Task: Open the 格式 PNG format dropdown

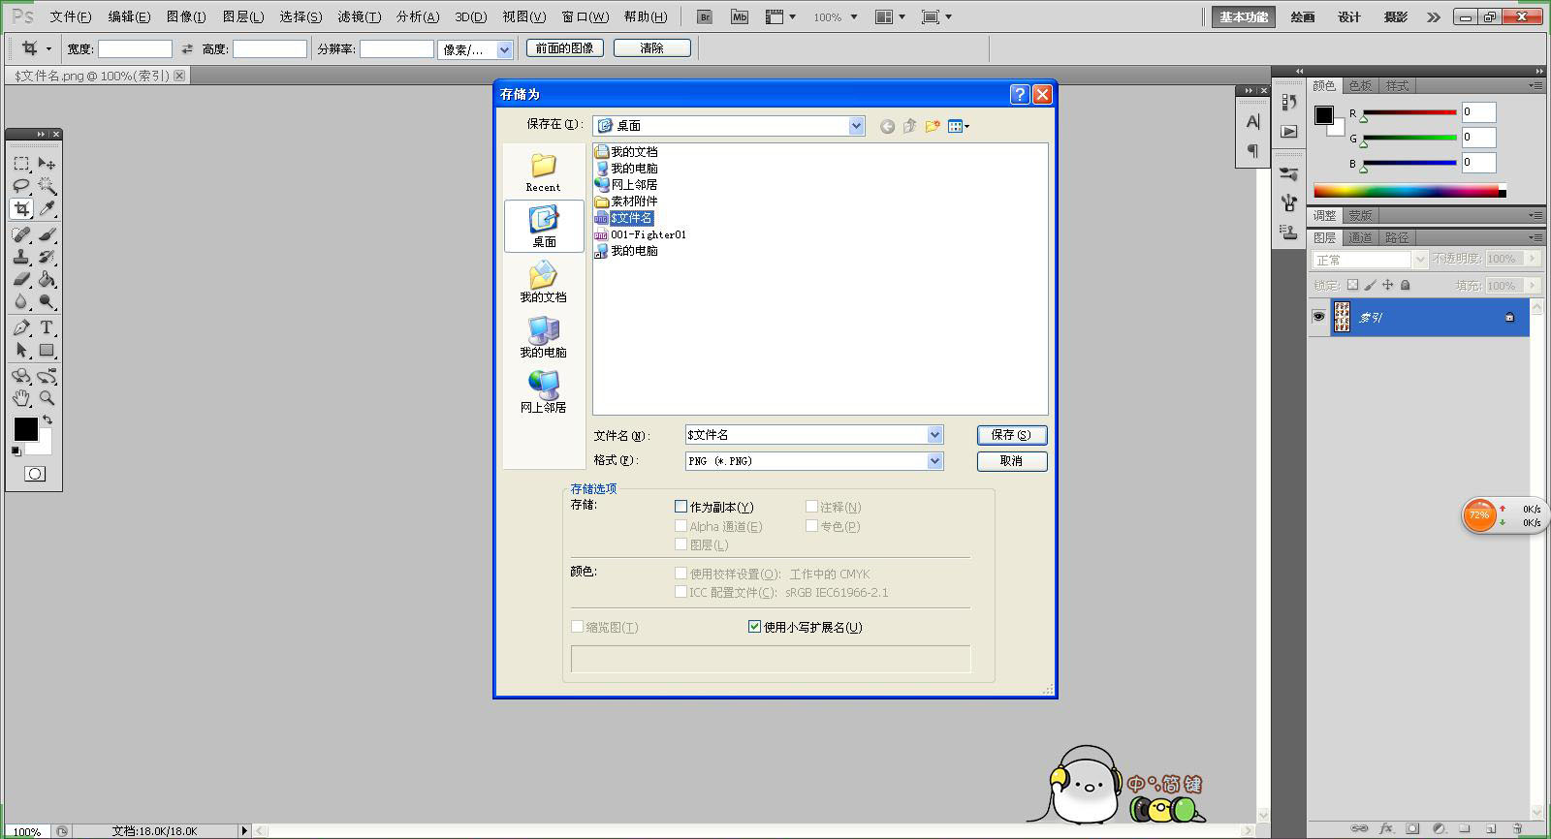Action: click(934, 461)
